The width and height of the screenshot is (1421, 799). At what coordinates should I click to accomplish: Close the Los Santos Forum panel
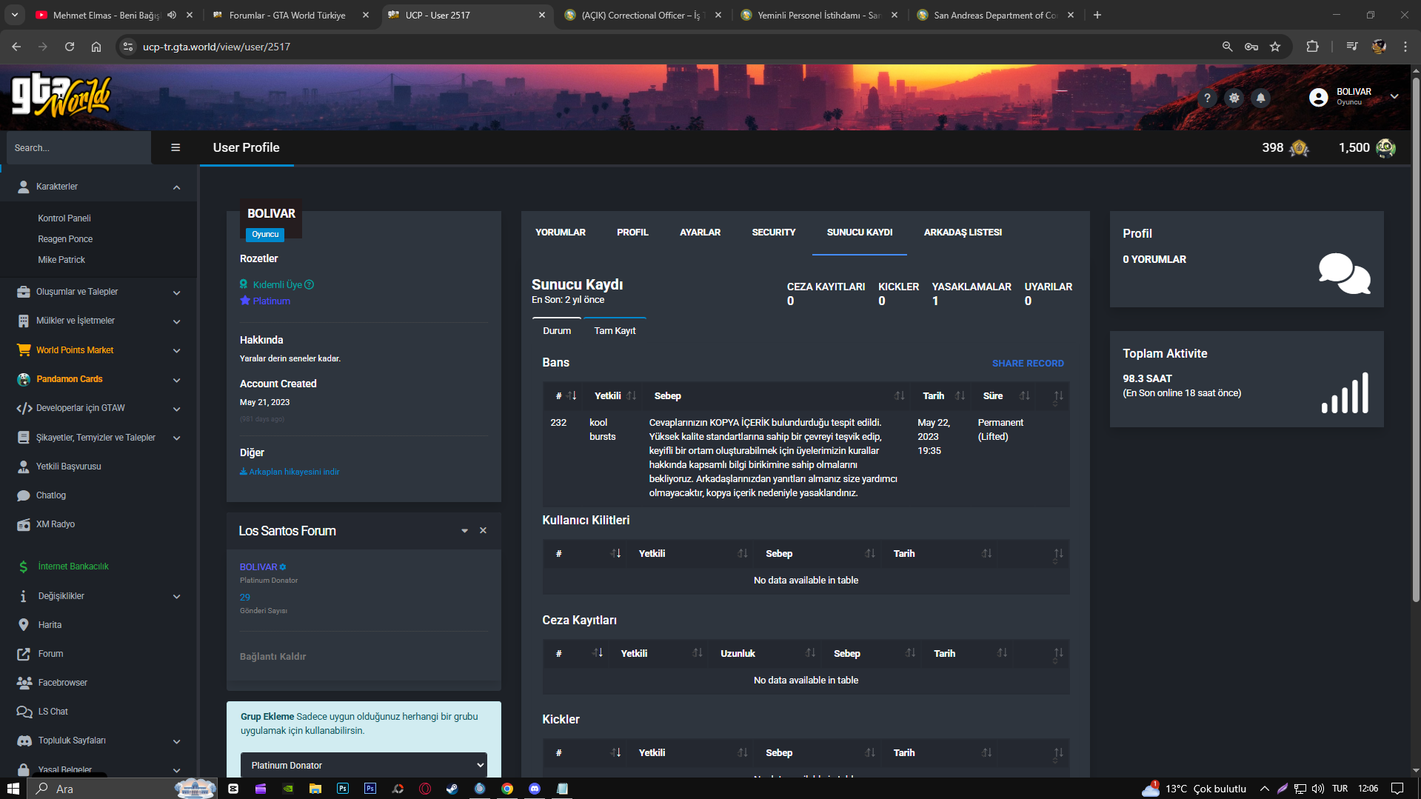[483, 530]
